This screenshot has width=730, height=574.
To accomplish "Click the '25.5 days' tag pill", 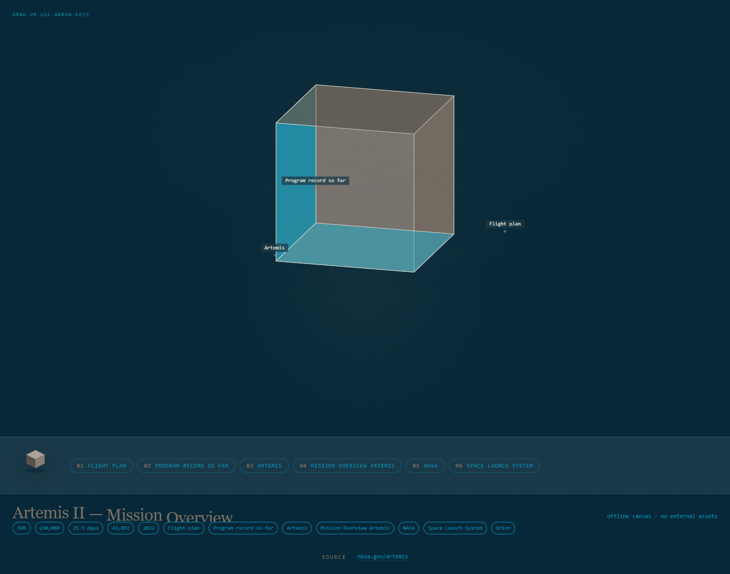I will 86,528.
